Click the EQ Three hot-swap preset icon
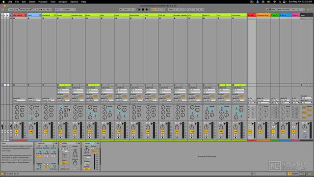This screenshot has height=177, width=314. tap(53, 143)
